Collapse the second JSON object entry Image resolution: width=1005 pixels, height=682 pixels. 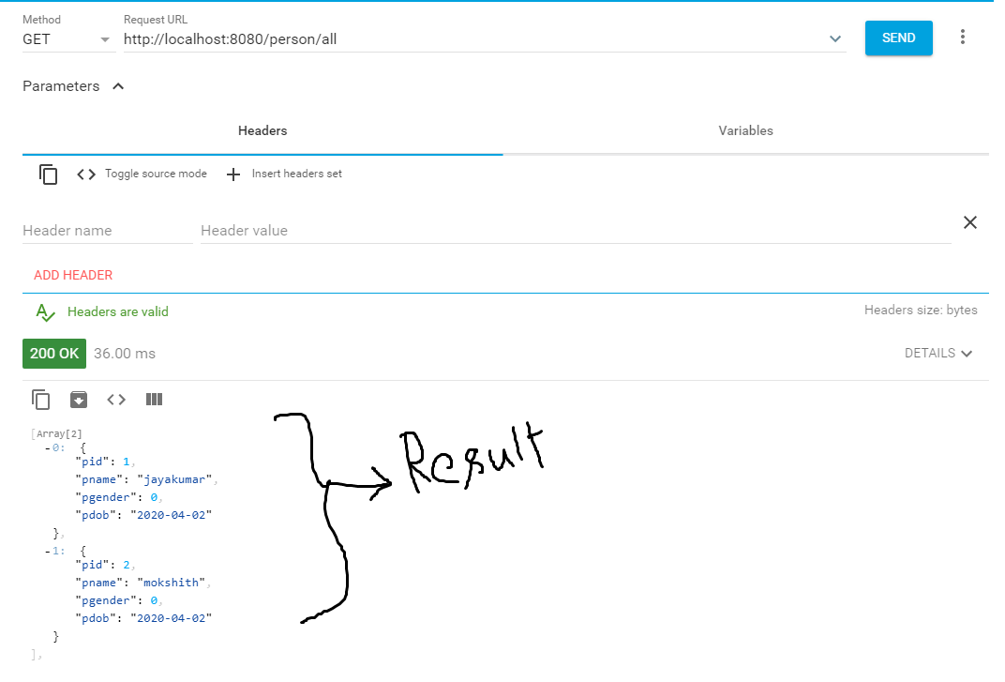45,551
